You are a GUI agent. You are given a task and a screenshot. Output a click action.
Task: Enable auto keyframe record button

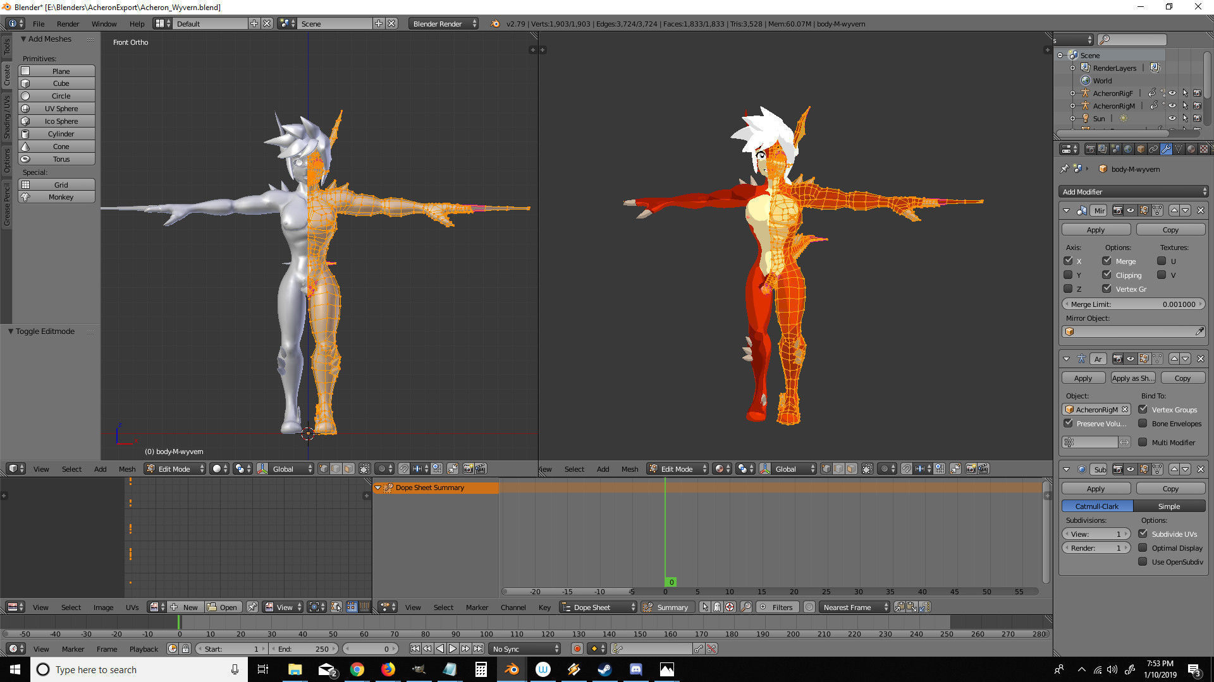point(577,649)
